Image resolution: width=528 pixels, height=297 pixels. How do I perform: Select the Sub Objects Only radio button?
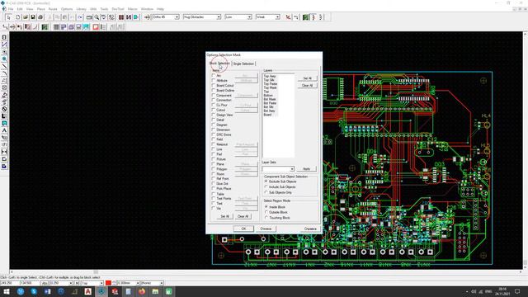coord(266,192)
